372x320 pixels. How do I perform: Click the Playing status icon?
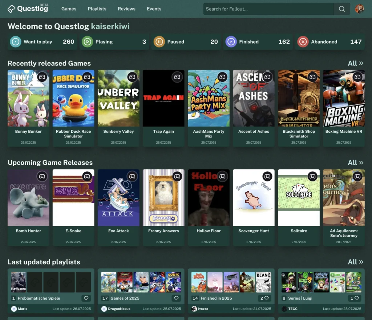click(87, 42)
